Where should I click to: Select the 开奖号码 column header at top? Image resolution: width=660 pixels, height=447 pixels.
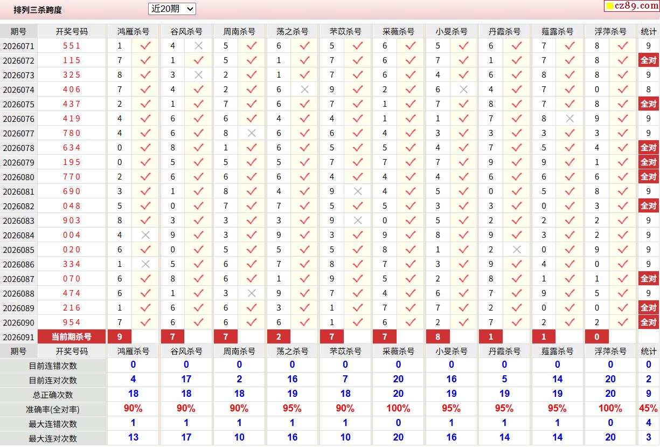pyautogui.click(x=72, y=31)
